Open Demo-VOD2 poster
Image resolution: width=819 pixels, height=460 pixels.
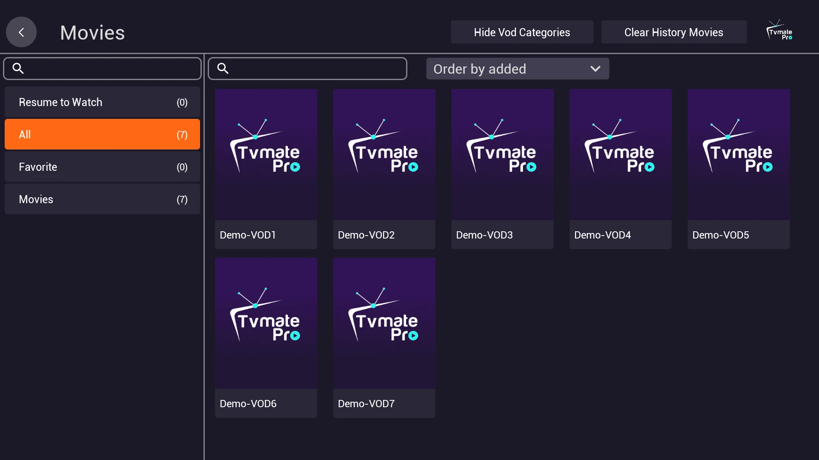coord(384,169)
